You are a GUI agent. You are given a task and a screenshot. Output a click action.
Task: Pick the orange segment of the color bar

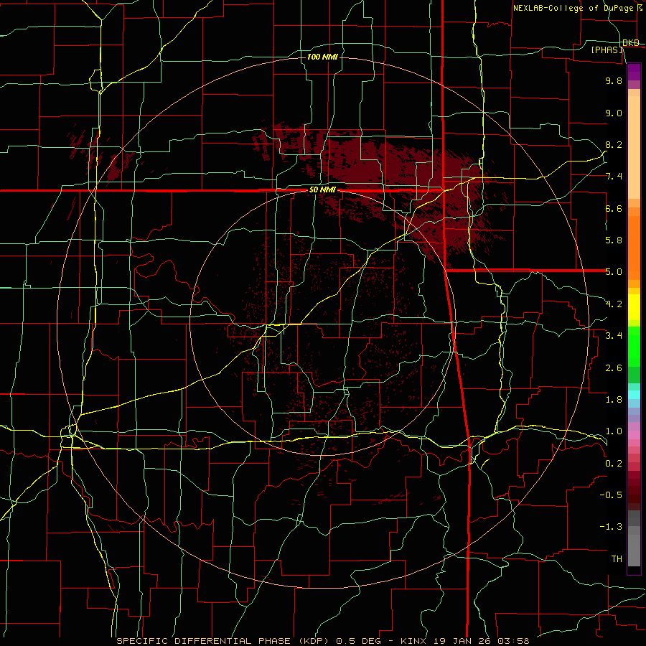(634, 248)
